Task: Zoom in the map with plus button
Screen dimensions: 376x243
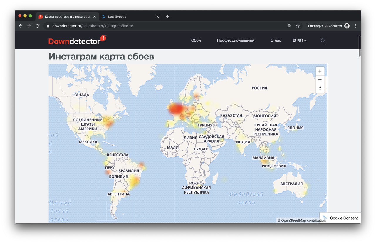Action: 320,71
